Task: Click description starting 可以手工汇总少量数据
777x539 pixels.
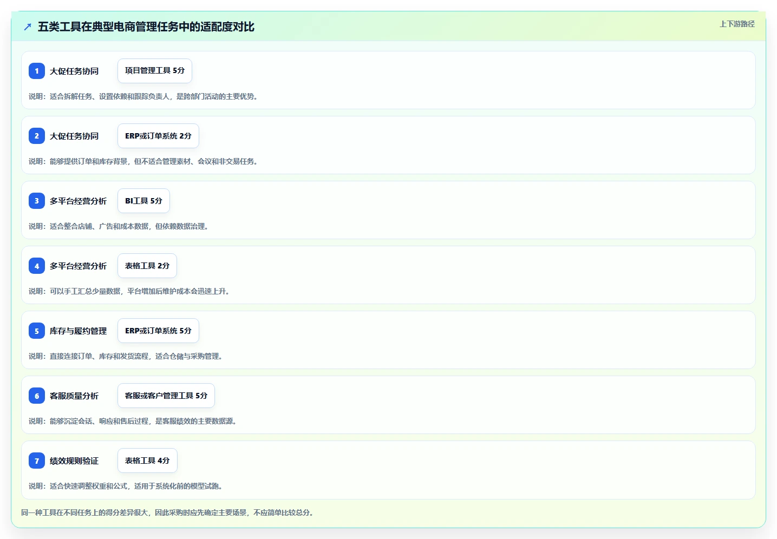Action: coord(130,291)
